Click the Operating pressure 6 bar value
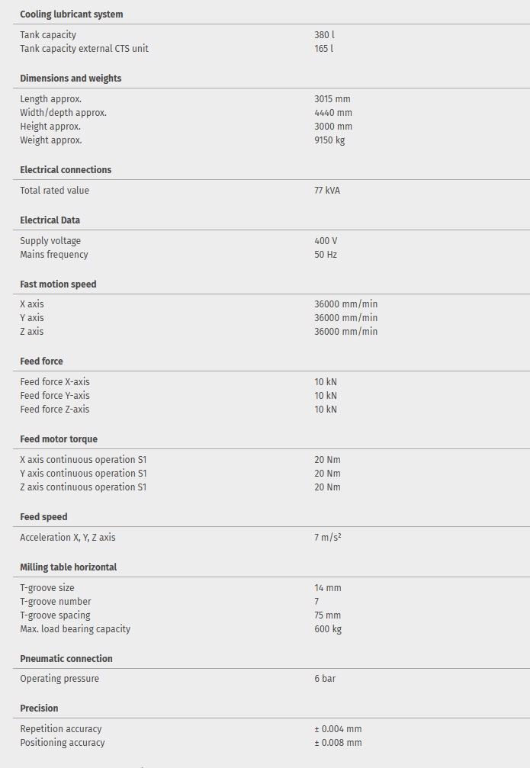Viewport: 530px width, 768px height. tap(325, 679)
